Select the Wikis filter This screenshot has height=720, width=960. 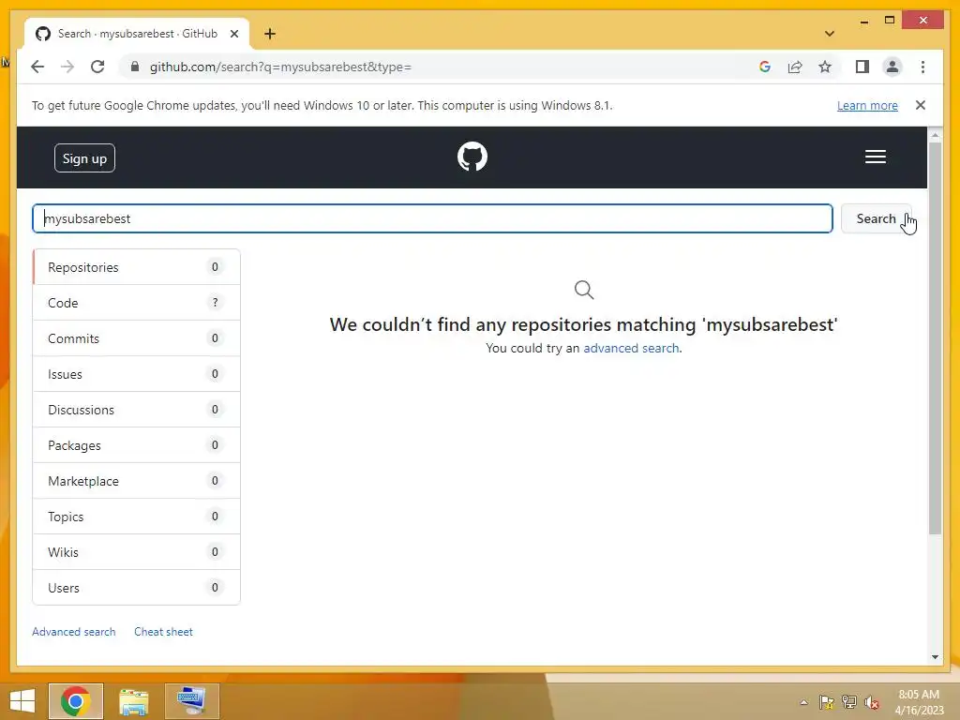(x=137, y=551)
